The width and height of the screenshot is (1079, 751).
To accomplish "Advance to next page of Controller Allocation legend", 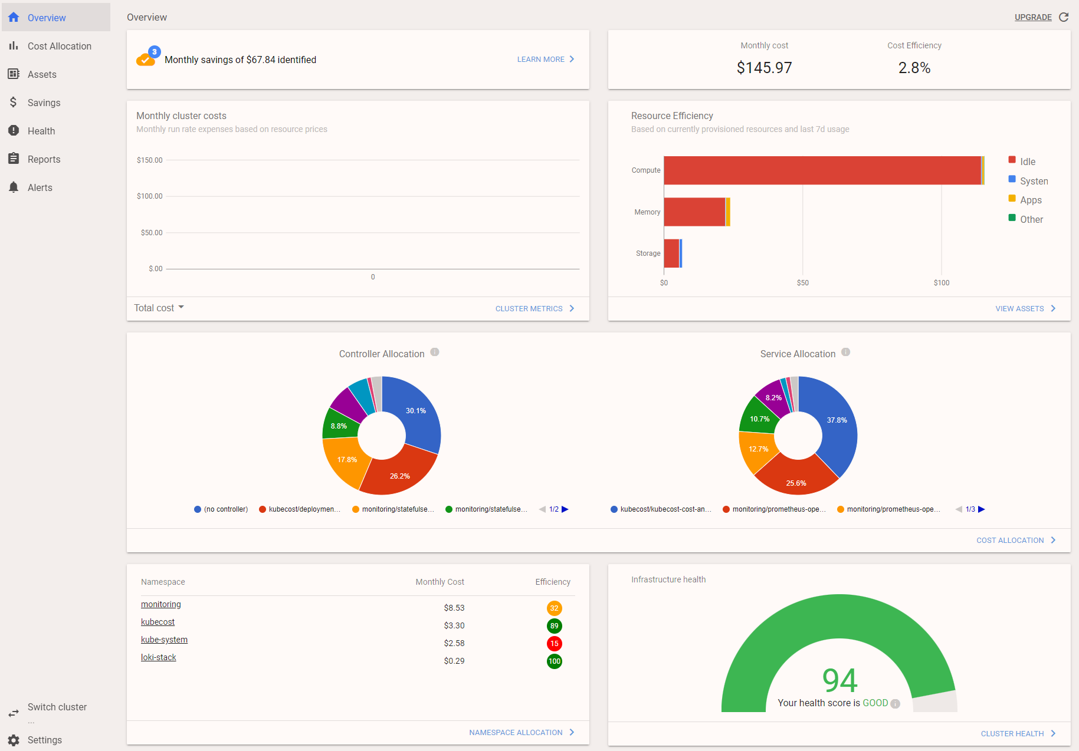I will [565, 509].
